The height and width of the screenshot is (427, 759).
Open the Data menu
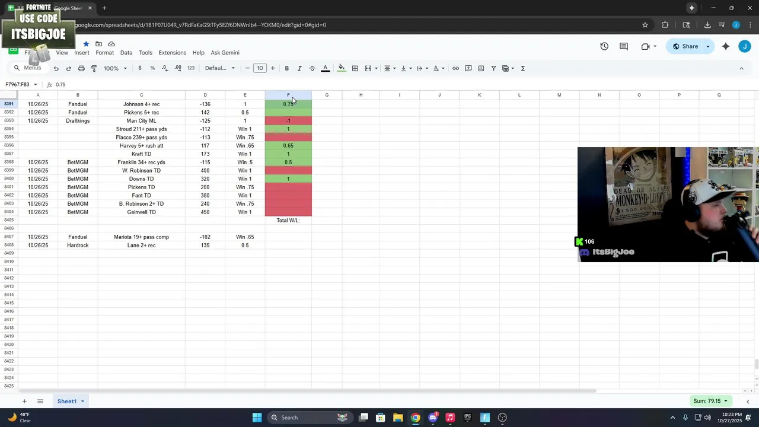click(x=126, y=53)
